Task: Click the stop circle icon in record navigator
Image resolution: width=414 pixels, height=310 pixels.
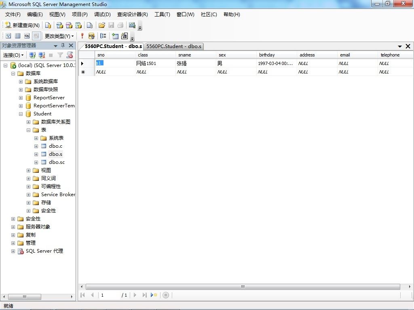Action: click(165, 295)
